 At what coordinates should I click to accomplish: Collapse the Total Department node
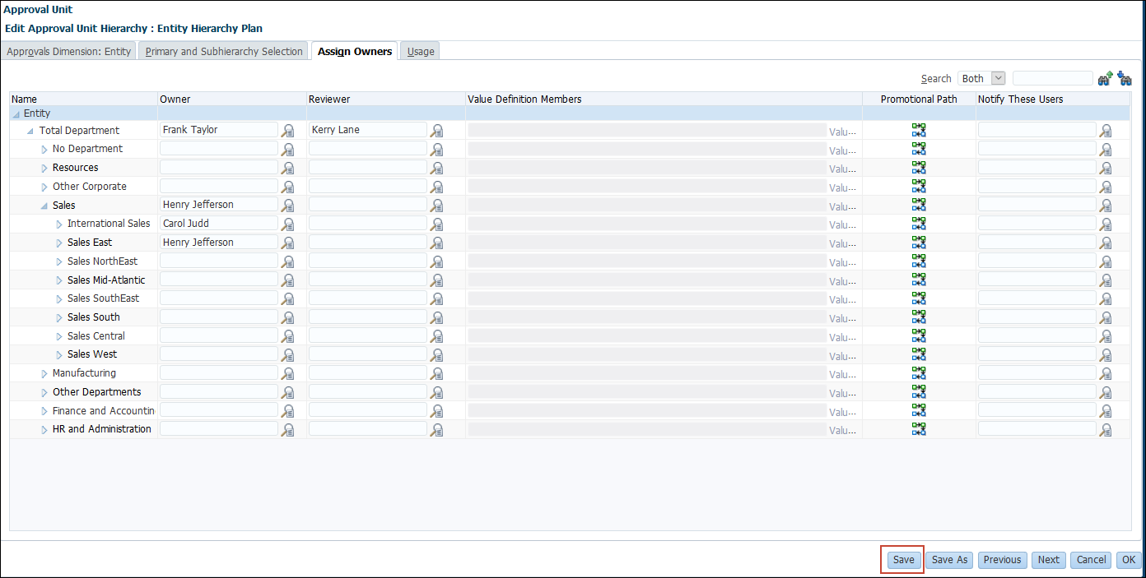[x=30, y=132]
